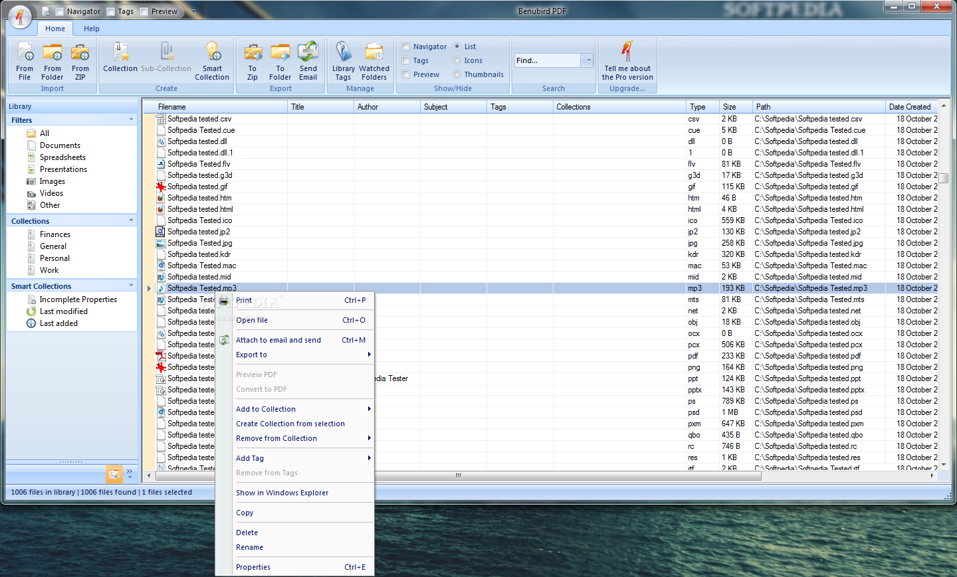
Task: Import a file with From File
Action: [25, 61]
